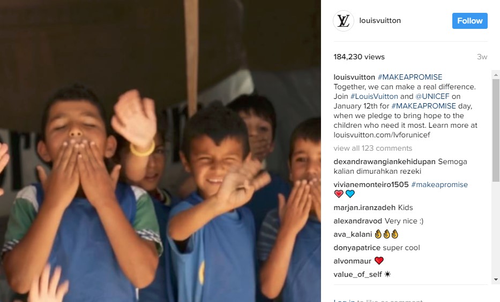Click the Follow button
Image resolution: width=500 pixels, height=302 pixels.
[x=469, y=21]
